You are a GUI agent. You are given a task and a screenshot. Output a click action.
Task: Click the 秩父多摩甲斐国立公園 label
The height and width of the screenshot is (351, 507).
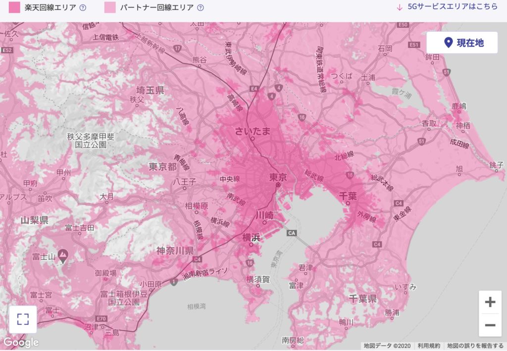click(x=91, y=141)
